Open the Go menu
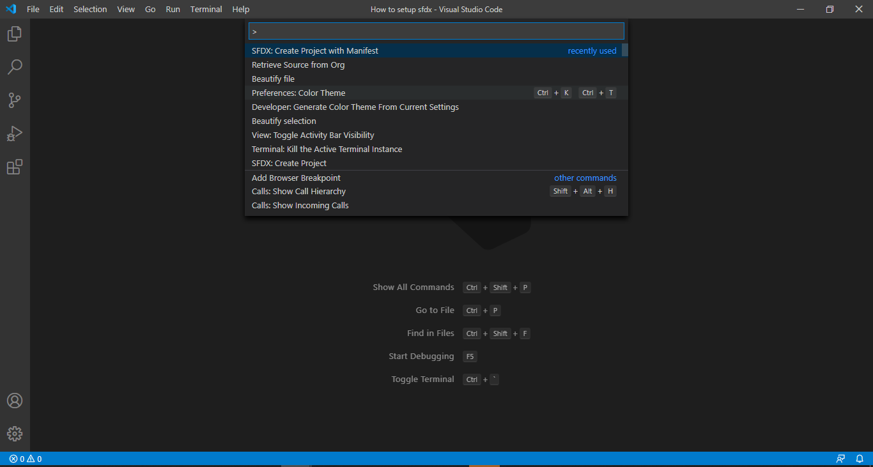873x467 pixels. coord(150,9)
